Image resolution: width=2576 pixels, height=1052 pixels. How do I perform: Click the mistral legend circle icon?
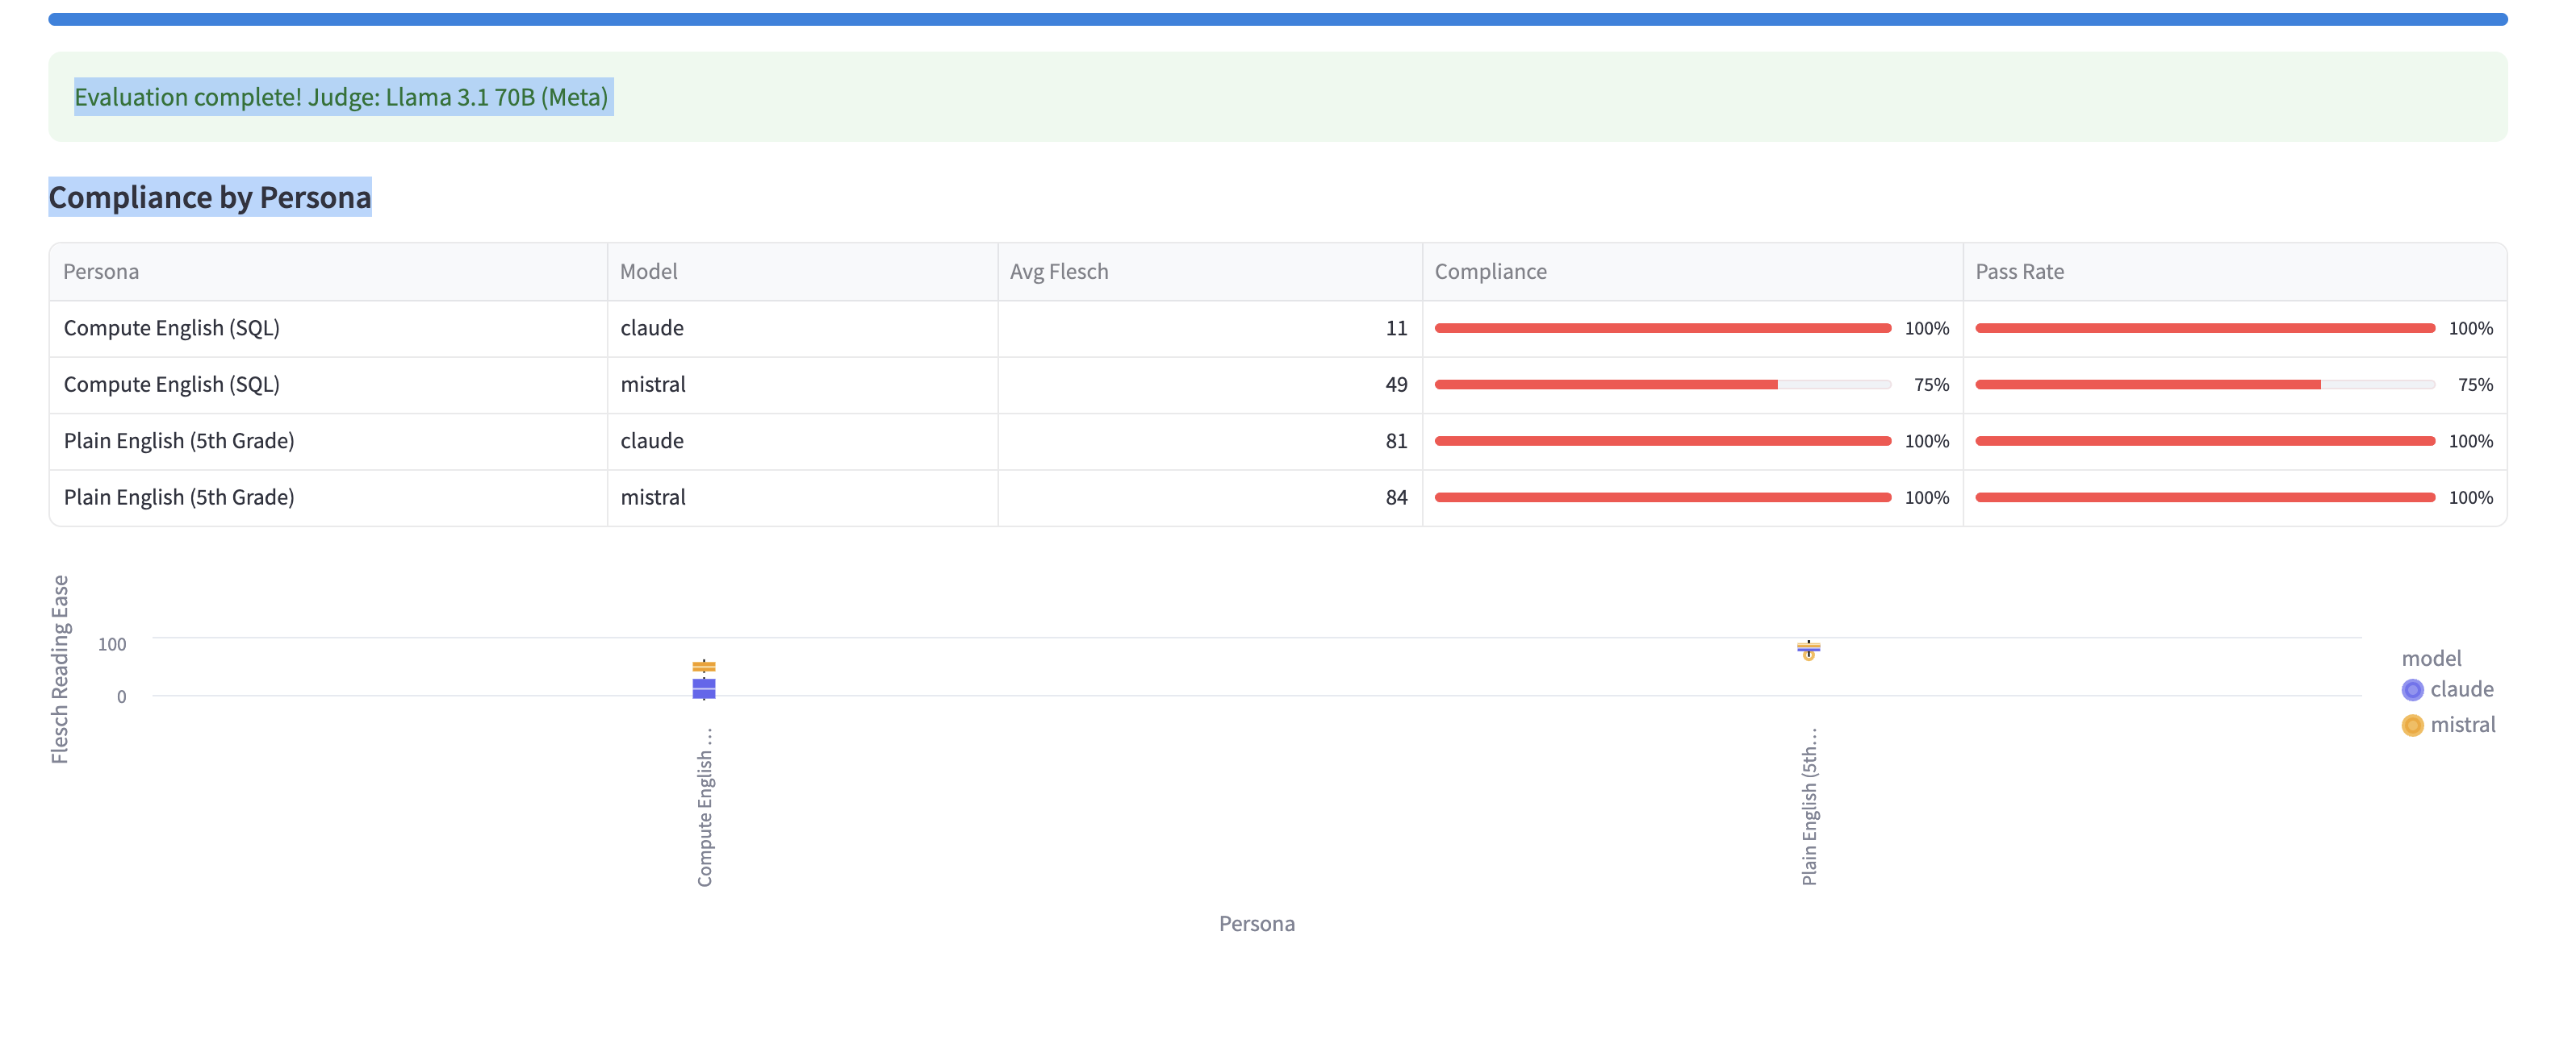[x=2412, y=726]
